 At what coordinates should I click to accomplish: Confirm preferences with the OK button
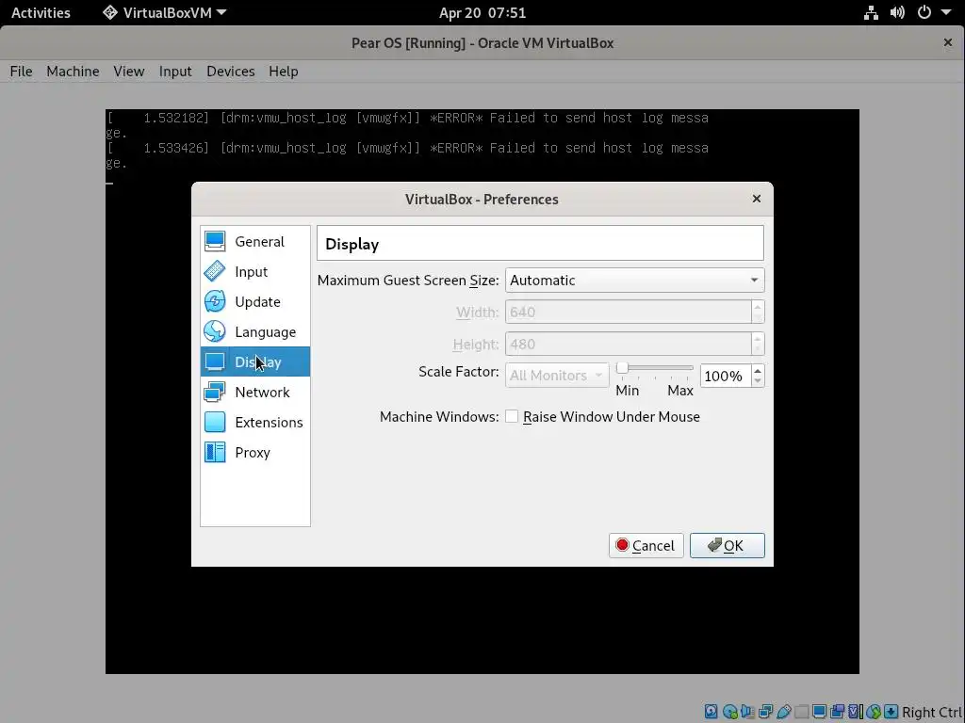pos(727,545)
